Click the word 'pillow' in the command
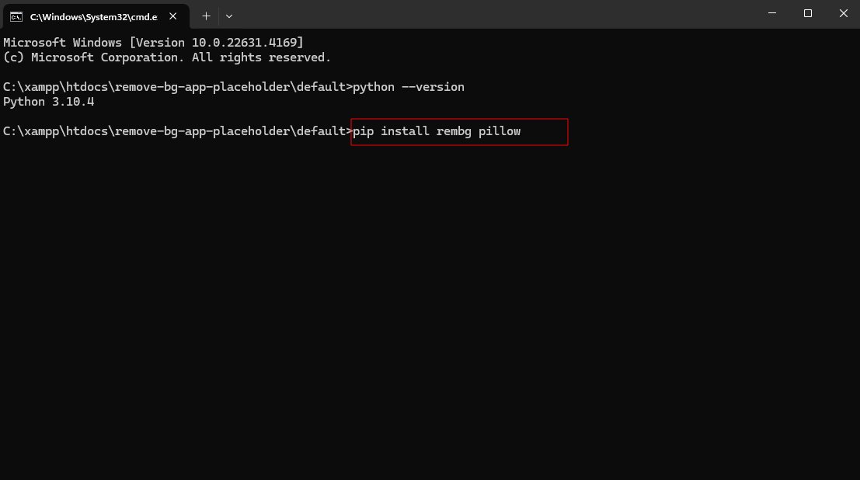 500,131
